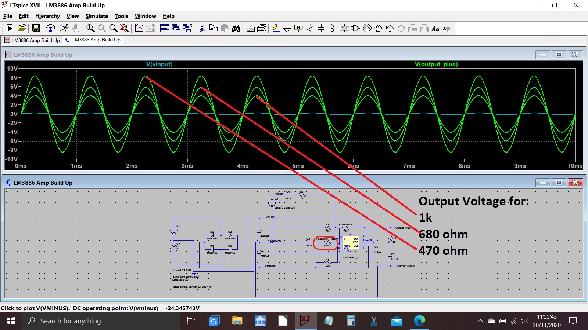This screenshot has width=588, height=330.
Task: Switch to the schematic LM3886 Amp Build Up tab
Action: click(x=93, y=40)
